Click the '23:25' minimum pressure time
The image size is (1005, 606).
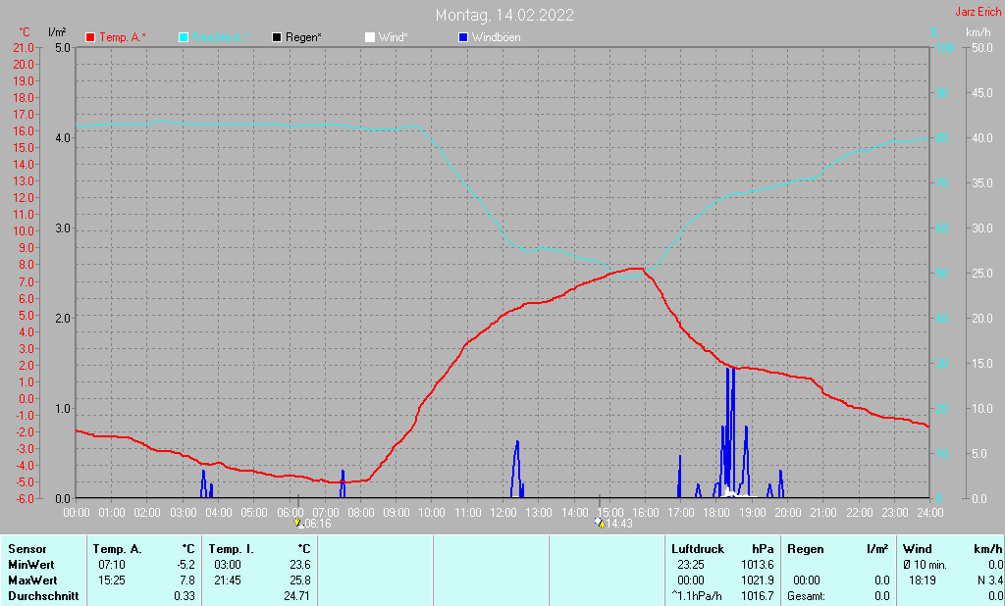click(691, 565)
